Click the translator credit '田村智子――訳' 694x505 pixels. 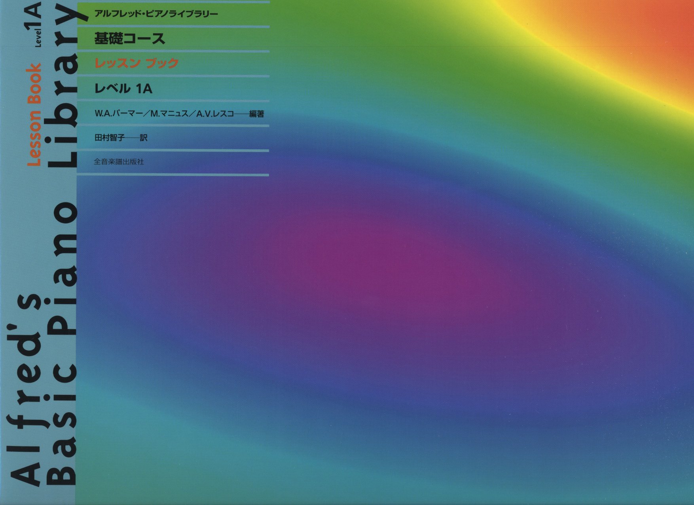(121, 138)
